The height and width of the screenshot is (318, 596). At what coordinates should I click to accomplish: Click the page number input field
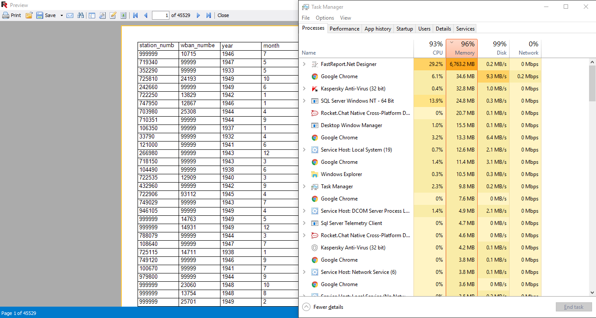161,15
